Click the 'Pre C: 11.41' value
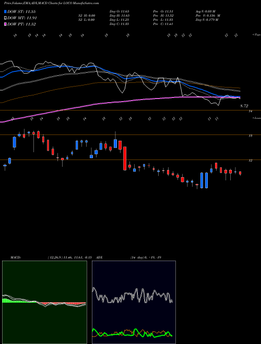Viewport: 261px width, 344px height. pyautogui.click(x=163, y=24)
